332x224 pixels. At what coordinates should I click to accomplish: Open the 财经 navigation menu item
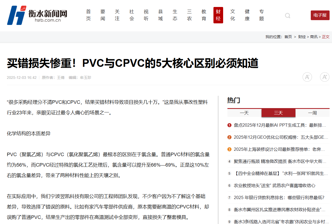click(218, 15)
